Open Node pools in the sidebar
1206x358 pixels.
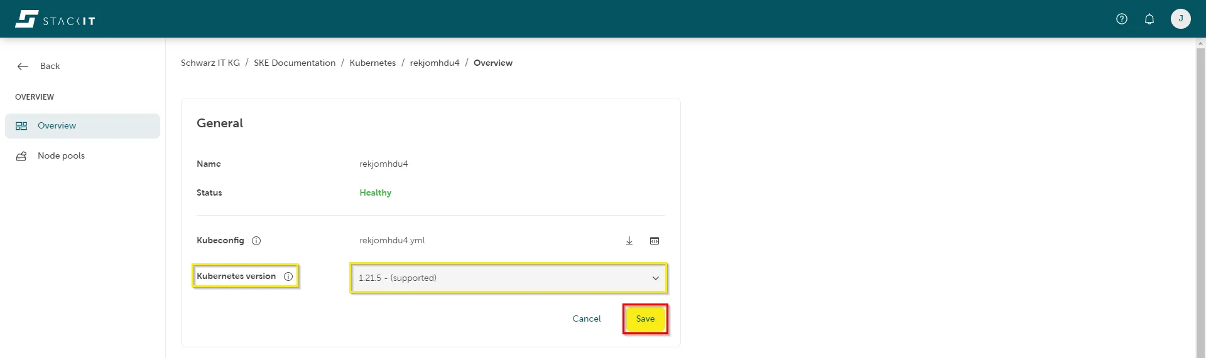coord(61,156)
